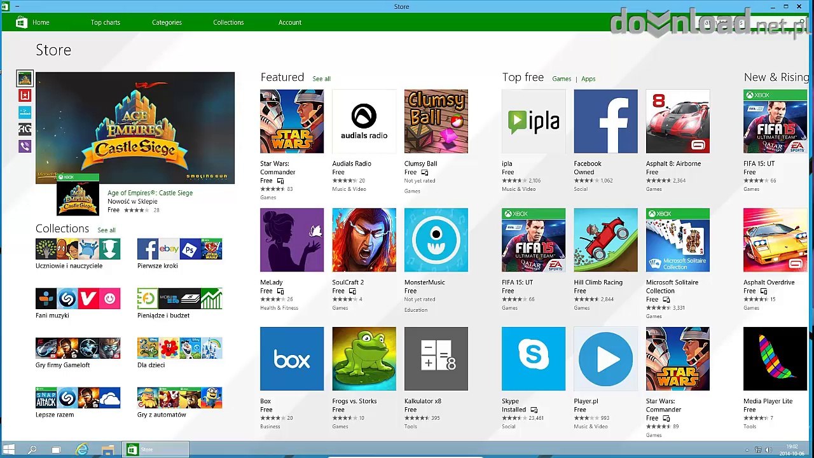Screen dimensions: 814x458
Task: Open the MeLady app icon
Action: pos(291,240)
